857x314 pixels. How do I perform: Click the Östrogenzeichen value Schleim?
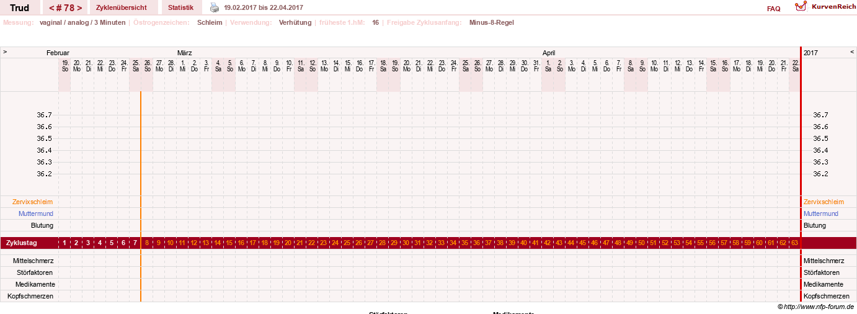pos(210,22)
